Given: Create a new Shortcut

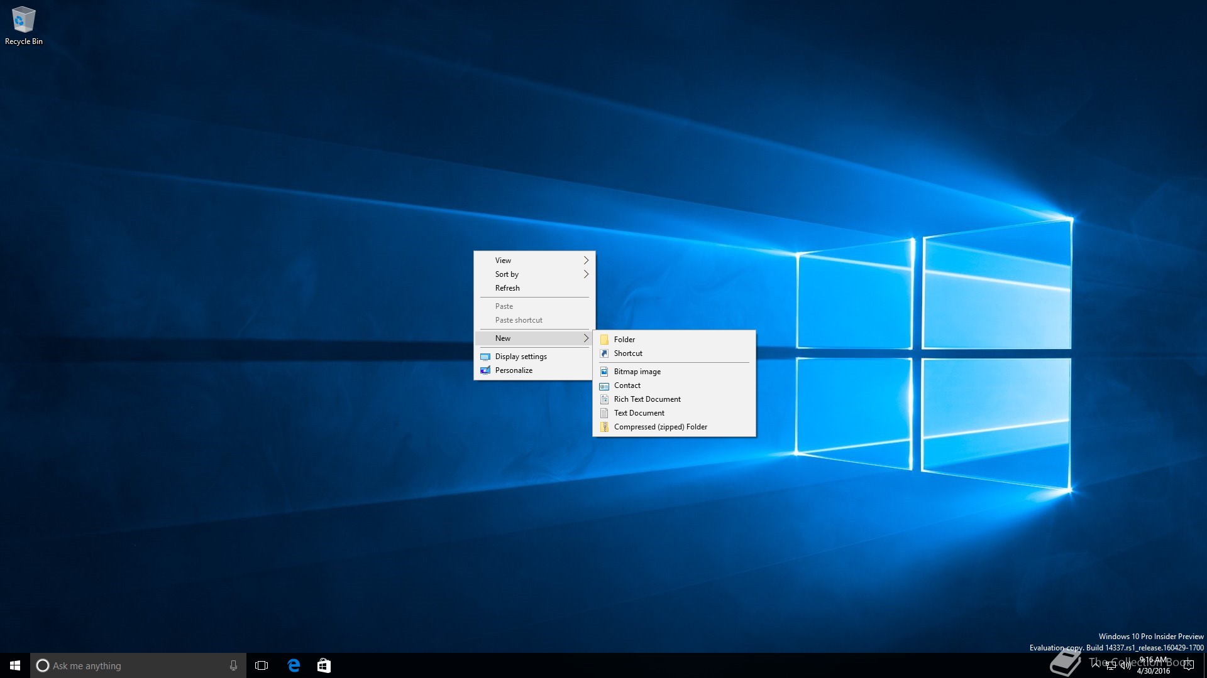Looking at the screenshot, I should 674,353.
